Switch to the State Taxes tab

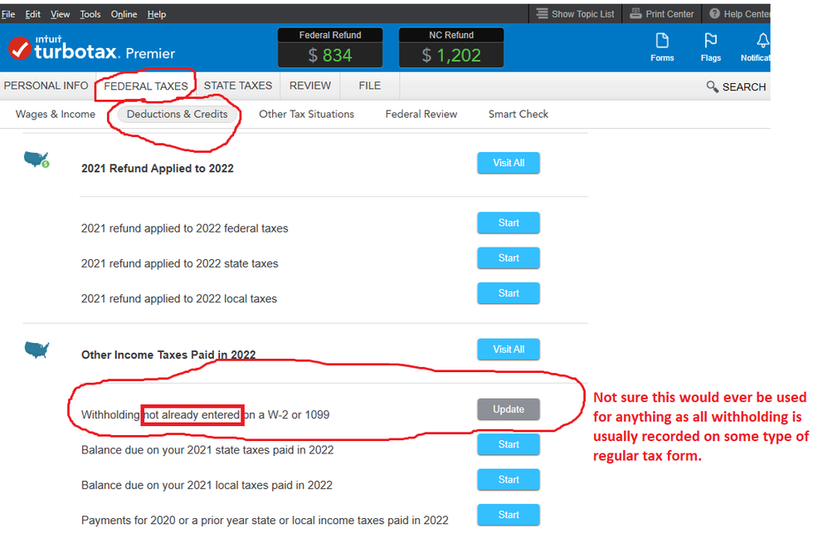click(x=237, y=86)
